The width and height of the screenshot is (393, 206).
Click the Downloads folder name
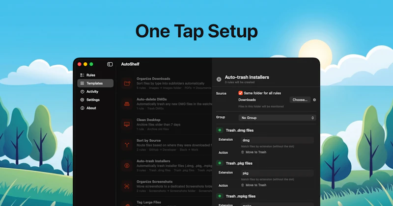247,100
